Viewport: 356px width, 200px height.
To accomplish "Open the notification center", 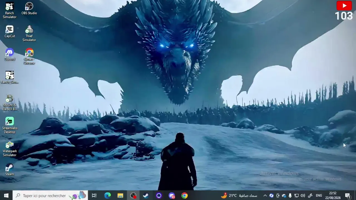I will (347, 196).
